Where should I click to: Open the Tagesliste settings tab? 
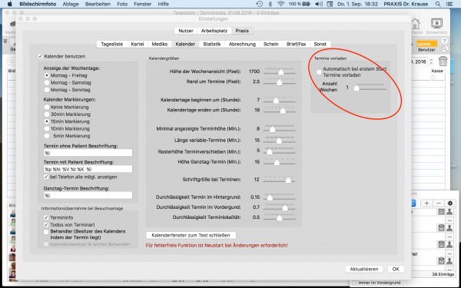pyautogui.click(x=111, y=44)
